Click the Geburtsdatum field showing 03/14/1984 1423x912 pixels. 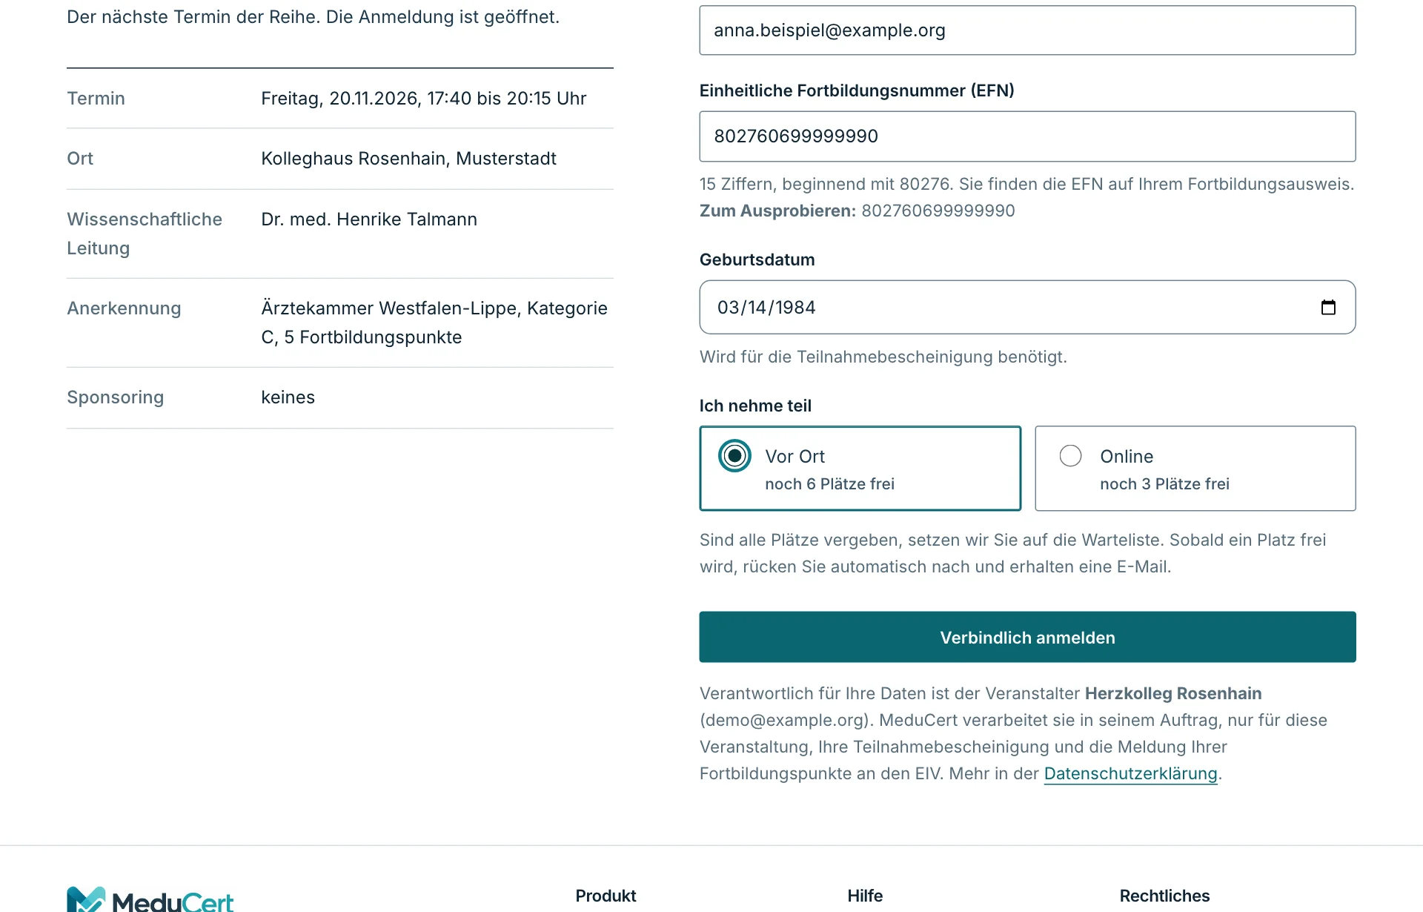coord(1027,307)
